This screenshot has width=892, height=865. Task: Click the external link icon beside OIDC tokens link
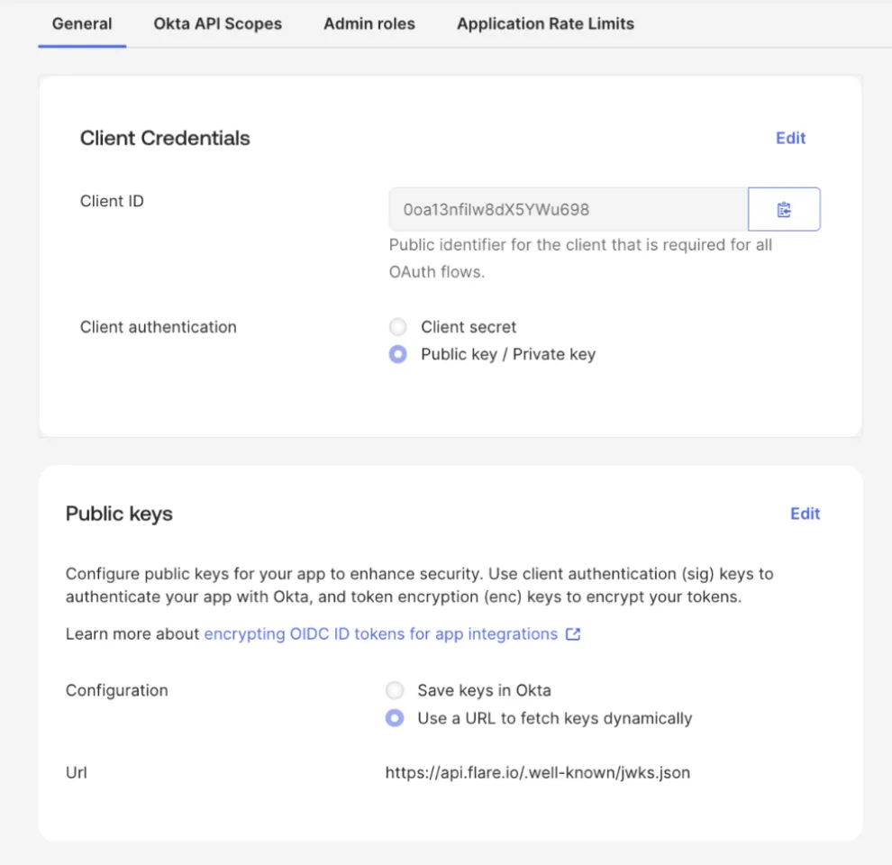[573, 634]
